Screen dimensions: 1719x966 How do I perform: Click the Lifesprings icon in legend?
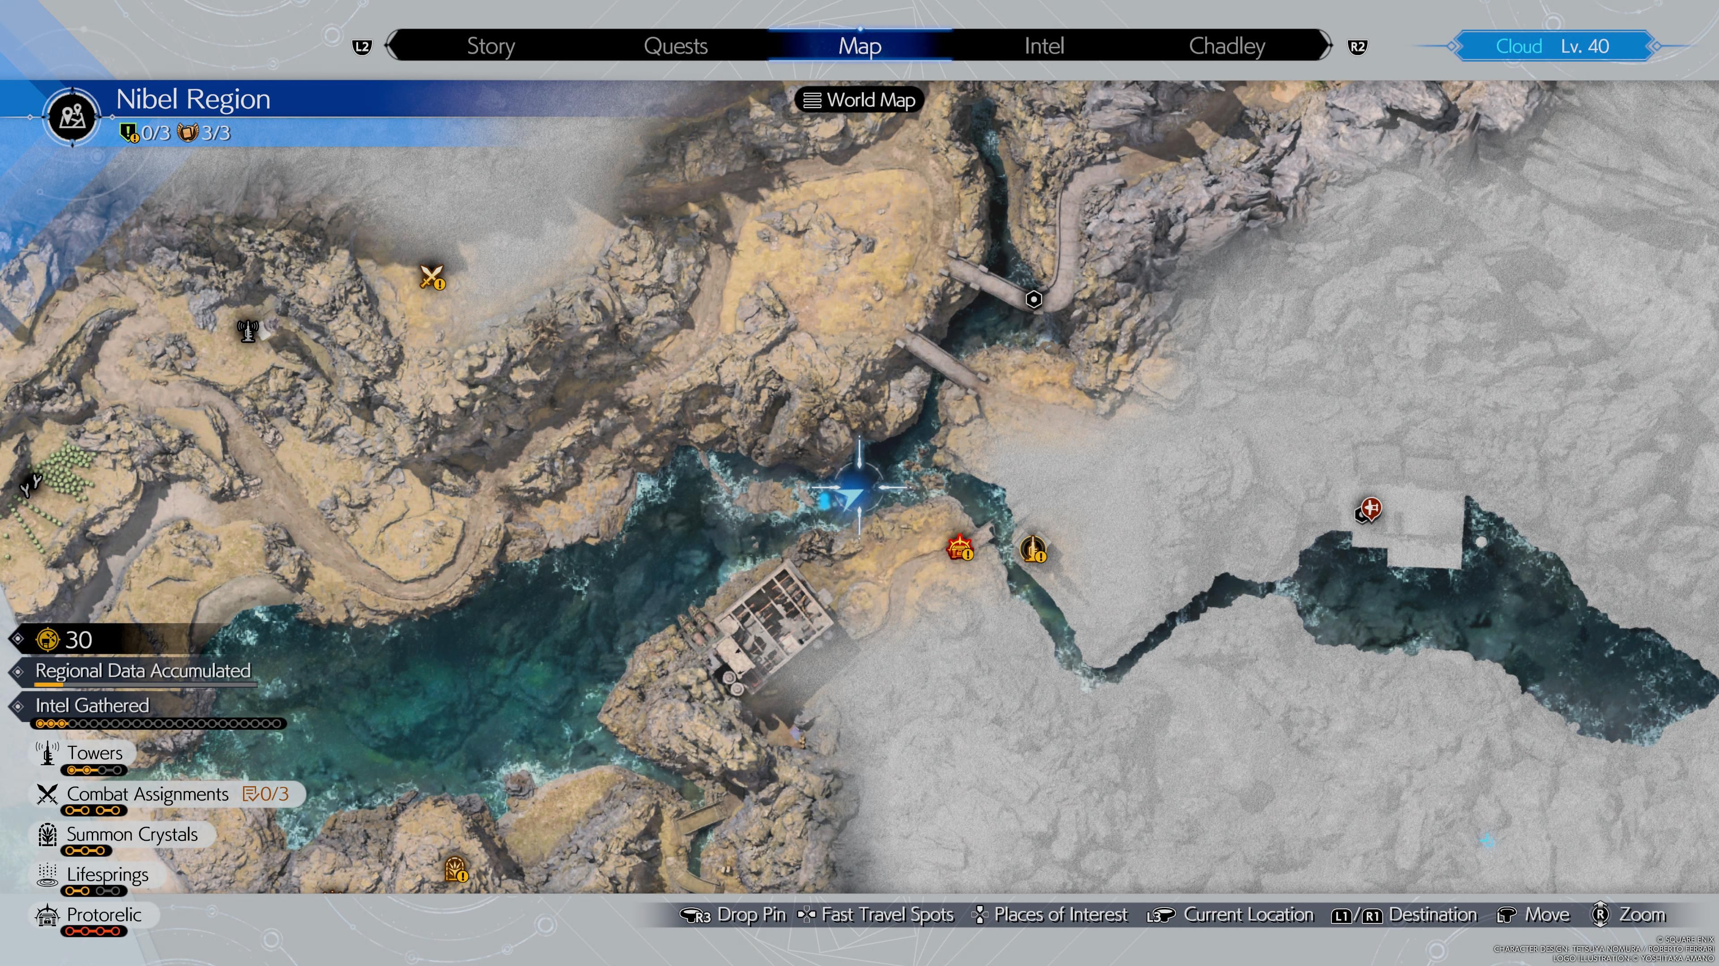click(45, 874)
